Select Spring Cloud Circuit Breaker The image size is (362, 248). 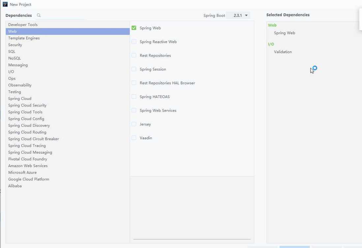point(68,139)
